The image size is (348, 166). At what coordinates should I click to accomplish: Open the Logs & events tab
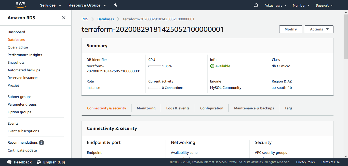tap(178, 108)
